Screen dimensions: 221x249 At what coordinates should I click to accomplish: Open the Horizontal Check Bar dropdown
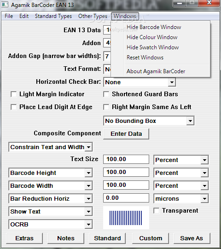tap(172, 82)
